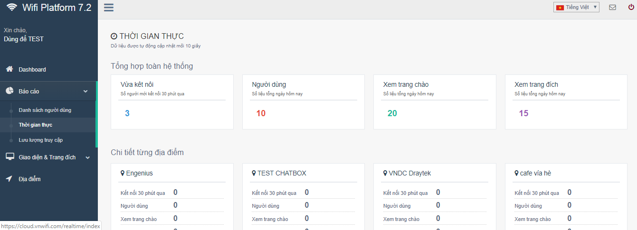Click the Vietnam flag icon

pos(560,7)
